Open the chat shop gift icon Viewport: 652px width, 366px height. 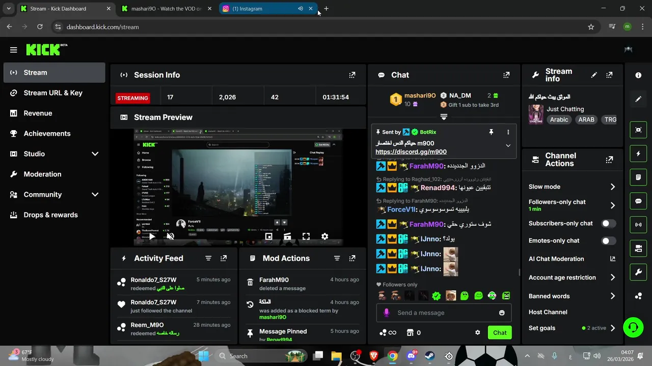[x=410, y=332]
